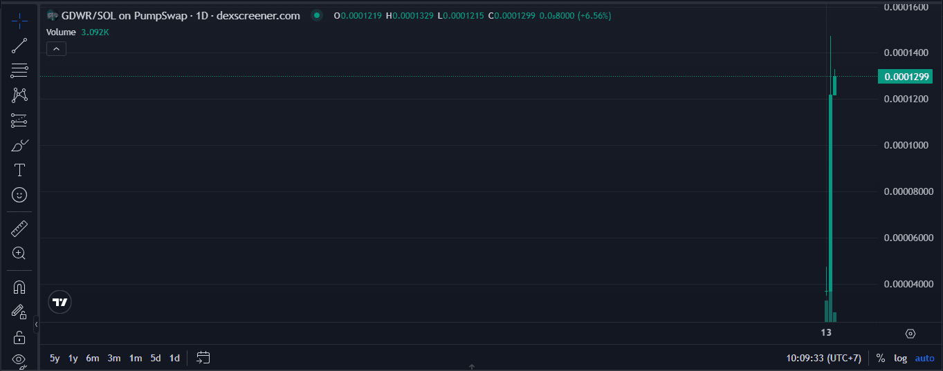Open the go to date picker
Viewport: 943px width, 371px height.
point(203,358)
